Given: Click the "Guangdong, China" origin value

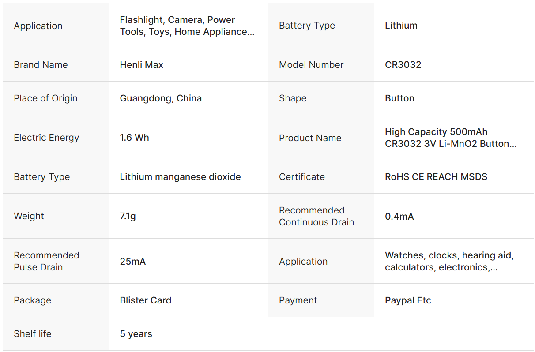Looking at the screenshot, I should (x=161, y=98).
